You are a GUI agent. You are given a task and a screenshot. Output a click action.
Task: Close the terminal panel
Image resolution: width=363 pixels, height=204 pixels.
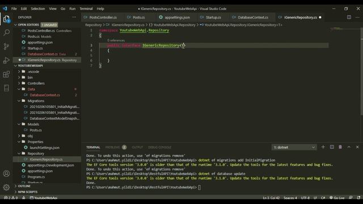[x=357, y=147]
